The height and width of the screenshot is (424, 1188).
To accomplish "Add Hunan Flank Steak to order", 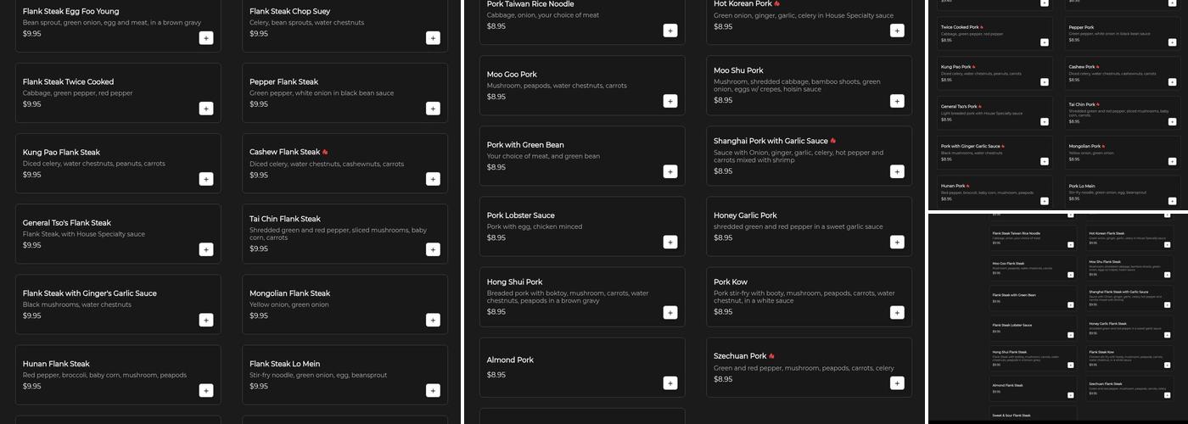I will (x=206, y=390).
